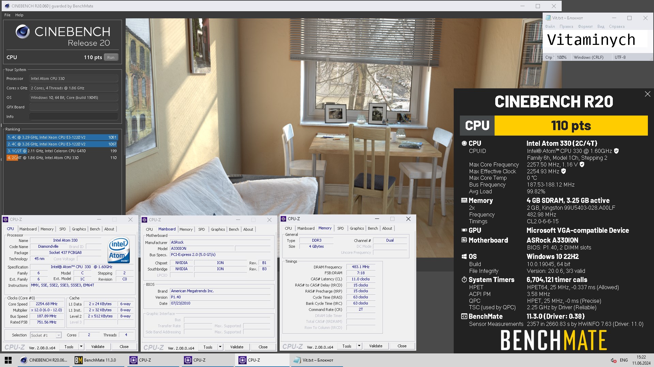Open the Help menu in Cinebench
The height and width of the screenshot is (367, 654).
click(x=19, y=15)
